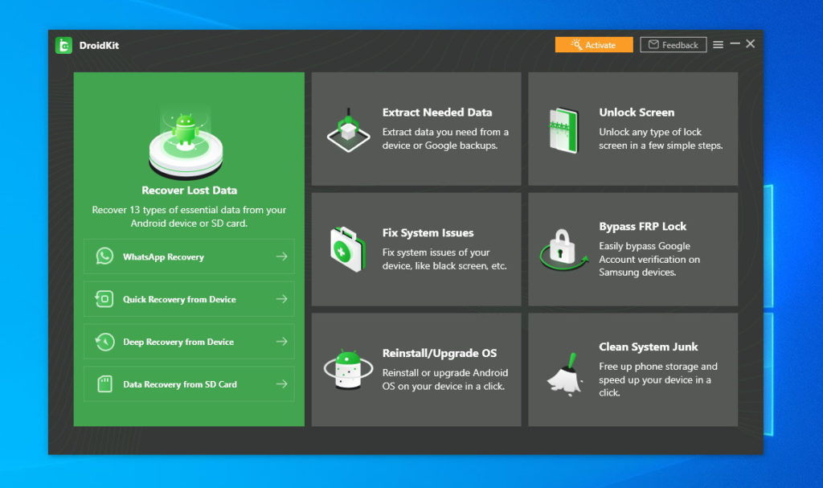
Task: Click the WhatsApp Recovery icon
Action: 104,256
